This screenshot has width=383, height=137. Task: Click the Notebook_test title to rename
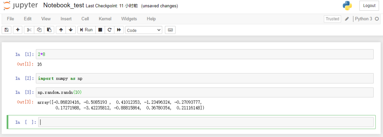coord(63,5)
